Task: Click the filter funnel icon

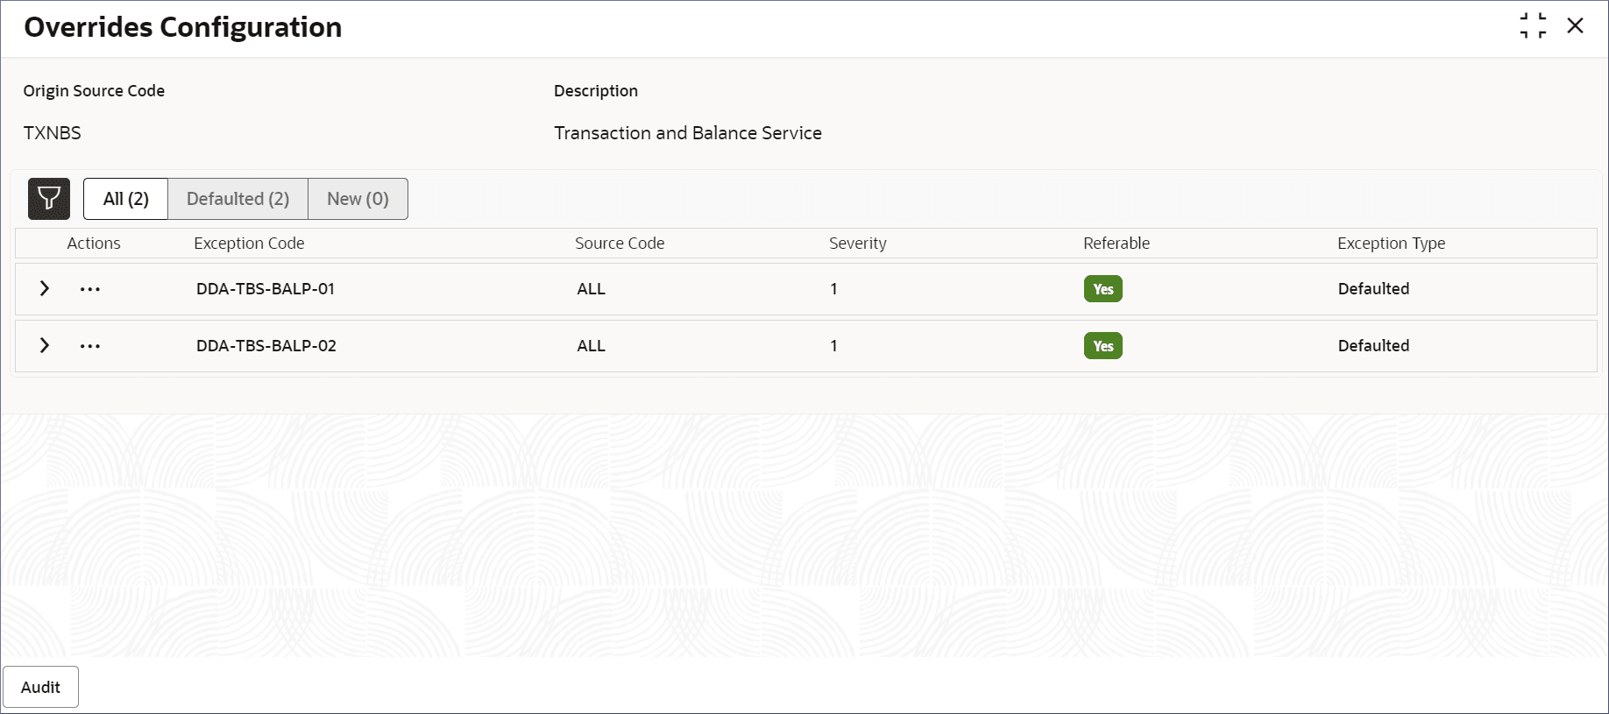Action: (x=49, y=199)
